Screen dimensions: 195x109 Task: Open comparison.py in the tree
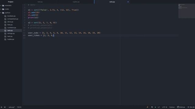click(x=13, y=19)
